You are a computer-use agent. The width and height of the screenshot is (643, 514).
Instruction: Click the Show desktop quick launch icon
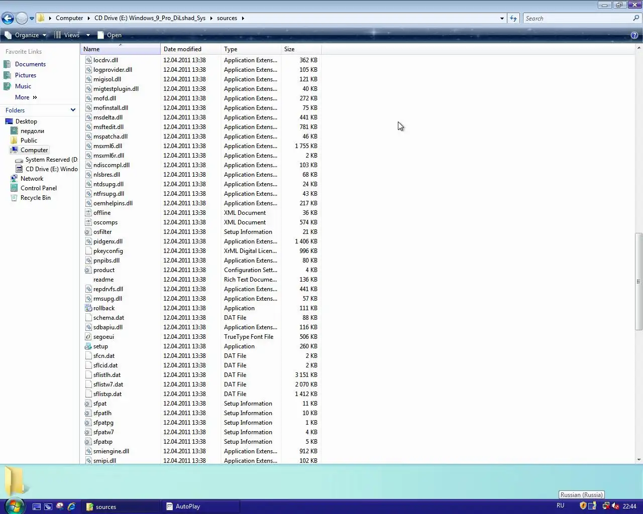[37, 506]
